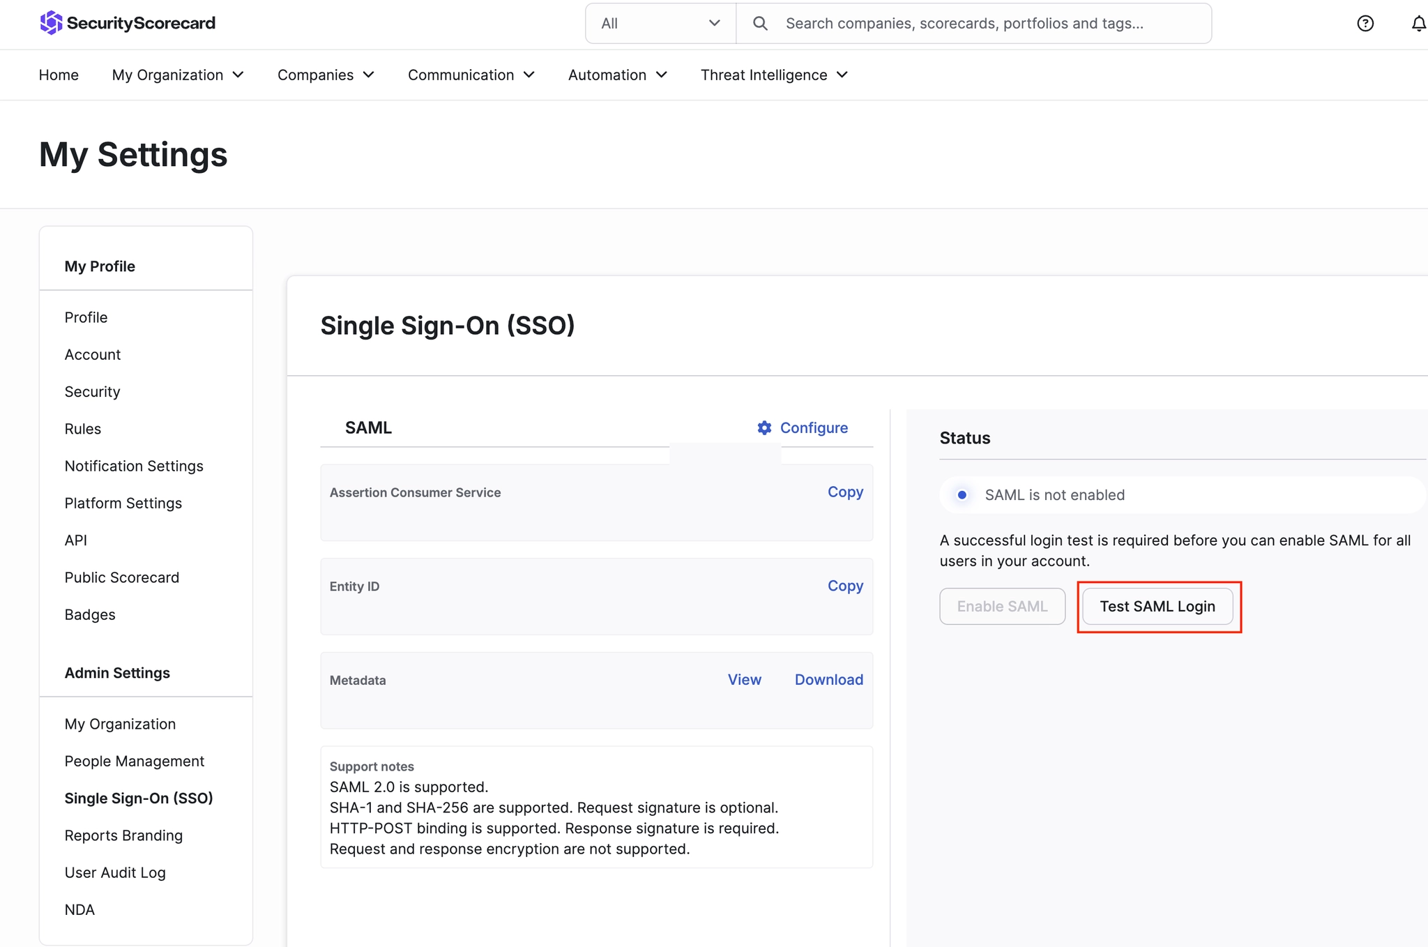Select the SAML not enabled status indicator
Viewport: 1428px width, 947px height.
coord(962,495)
